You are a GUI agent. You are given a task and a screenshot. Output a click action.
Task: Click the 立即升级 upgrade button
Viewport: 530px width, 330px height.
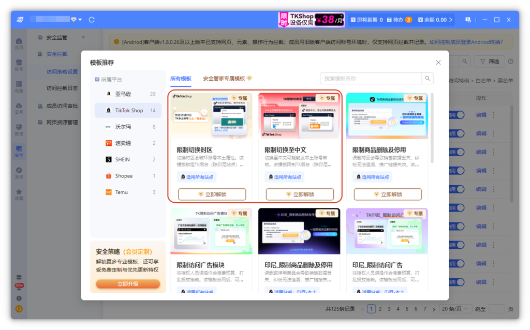pyautogui.click(x=128, y=284)
